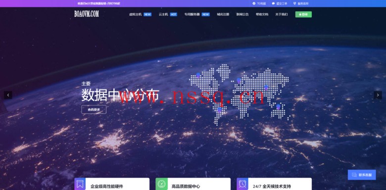Open the 关于我们 nav item

click(x=282, y=14)
